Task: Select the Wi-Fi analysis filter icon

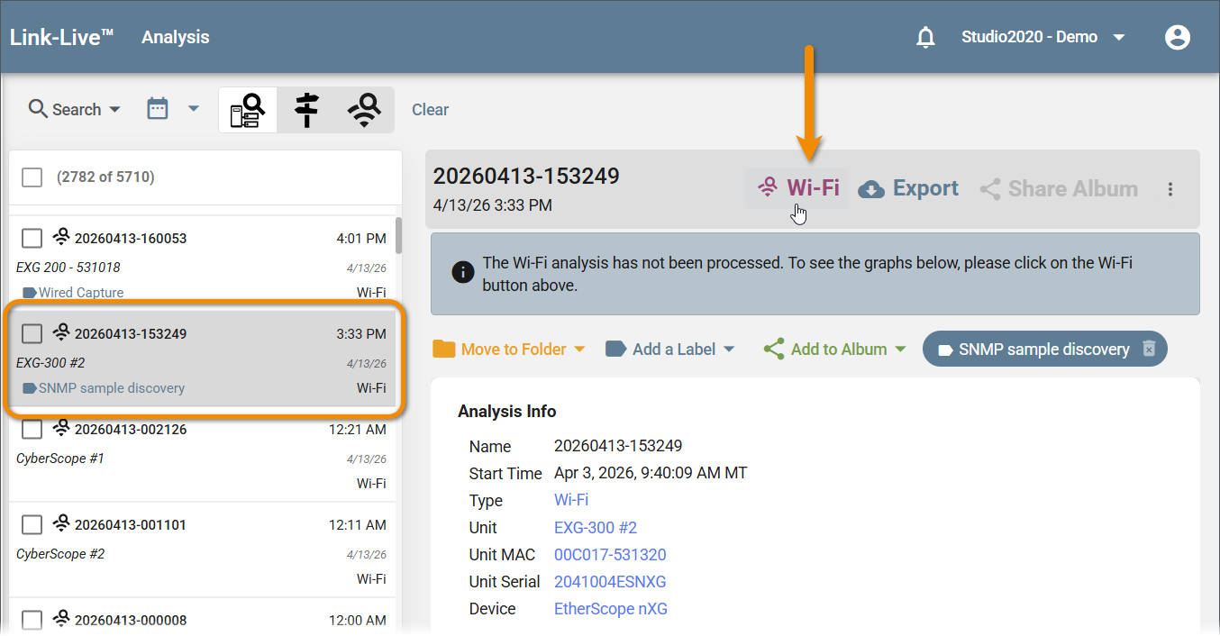Action: [365, 110]
